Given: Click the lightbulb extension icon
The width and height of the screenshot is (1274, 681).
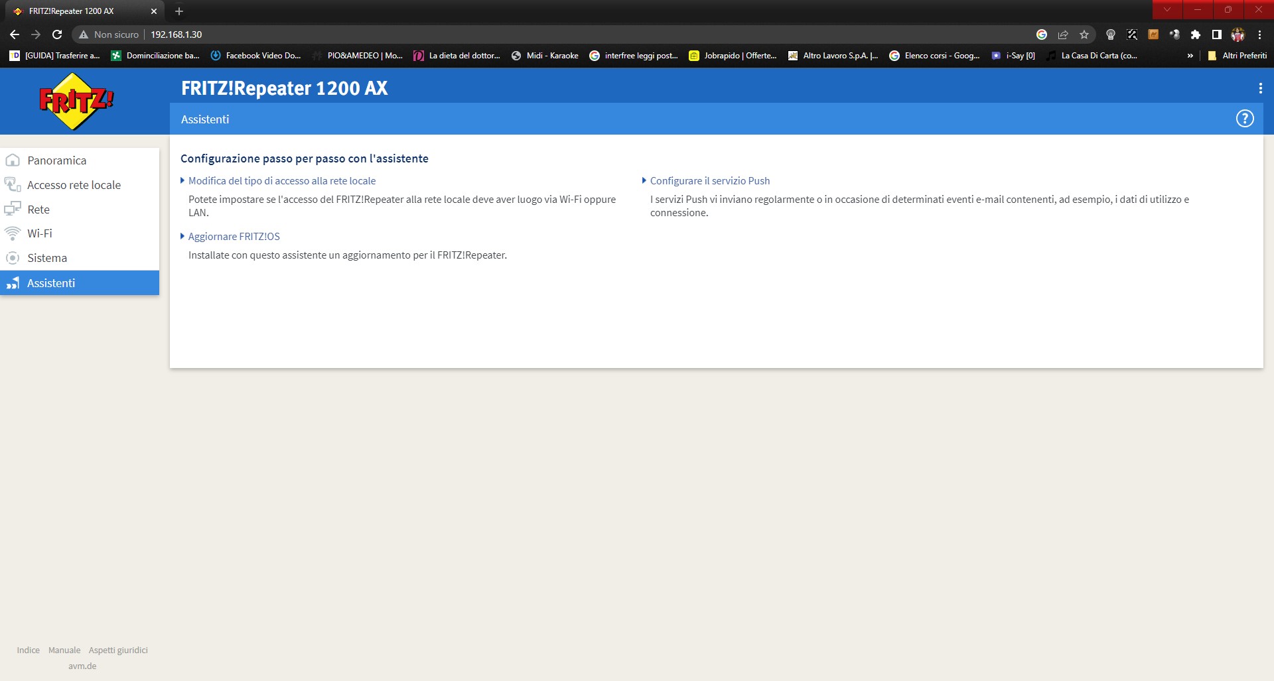Looking at the screenshot, I should (x=1111, y=34).
